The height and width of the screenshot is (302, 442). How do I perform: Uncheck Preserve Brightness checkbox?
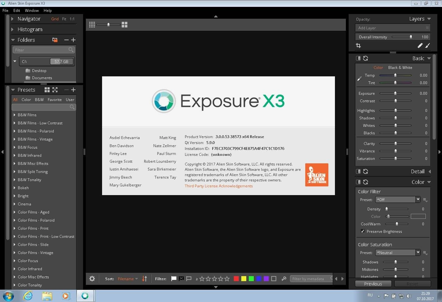pyautogui.click(x=363, y=231)
